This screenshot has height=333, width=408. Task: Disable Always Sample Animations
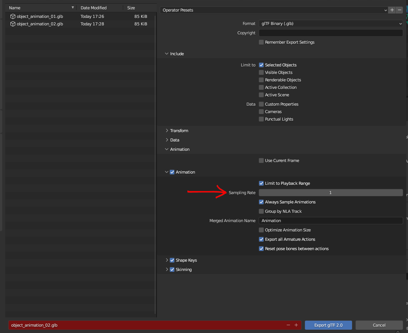tap(261, 202)
